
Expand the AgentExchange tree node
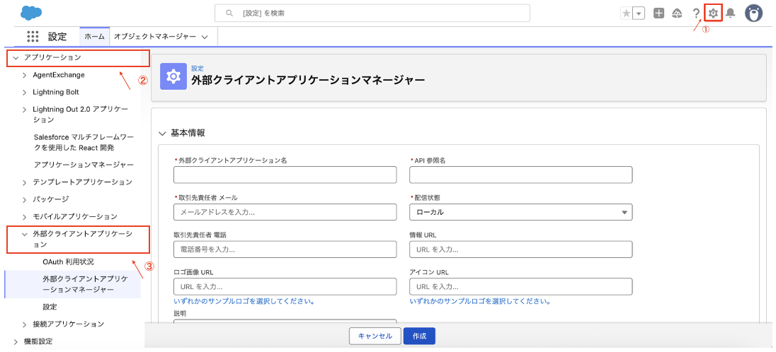[25, 75]
